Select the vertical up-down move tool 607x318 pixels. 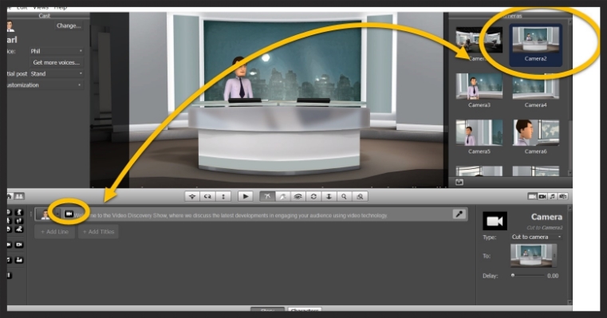[x=223, y=197]
